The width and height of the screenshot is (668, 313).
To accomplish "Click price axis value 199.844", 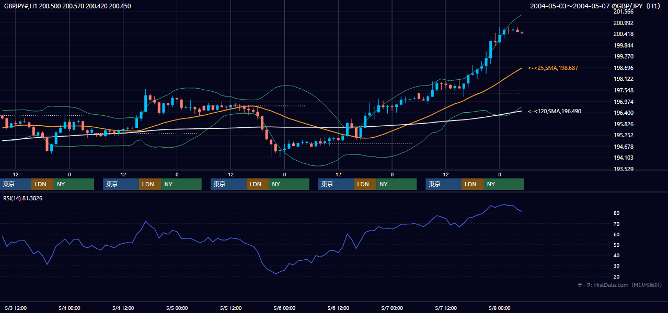I will coord(623,45).
